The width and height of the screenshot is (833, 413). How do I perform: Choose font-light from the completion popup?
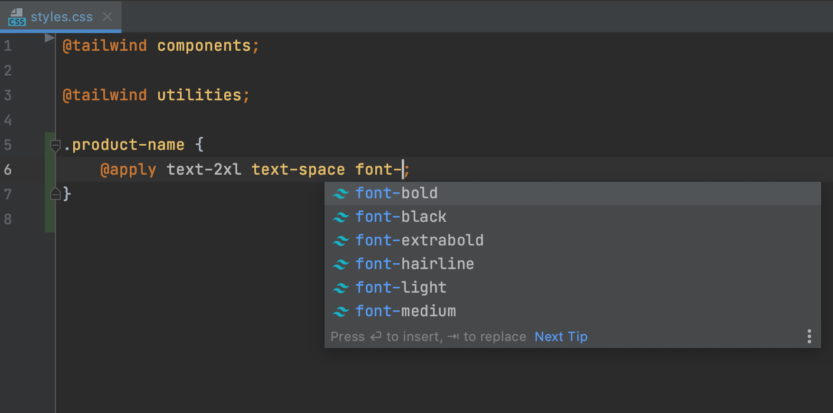[x=401, y=287]
